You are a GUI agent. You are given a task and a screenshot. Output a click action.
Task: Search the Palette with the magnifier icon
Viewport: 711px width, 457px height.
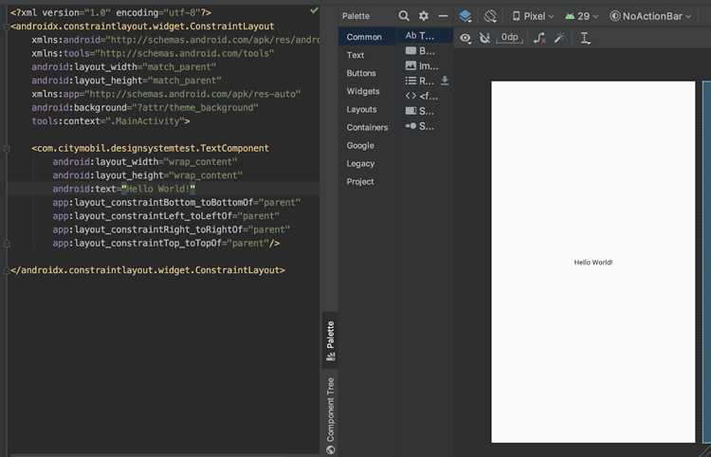coord(404,16)
